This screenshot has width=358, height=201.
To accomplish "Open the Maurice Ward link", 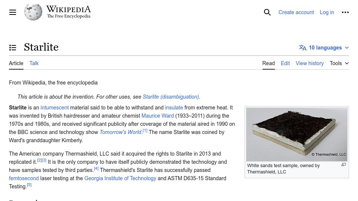I will click(157, 116).
